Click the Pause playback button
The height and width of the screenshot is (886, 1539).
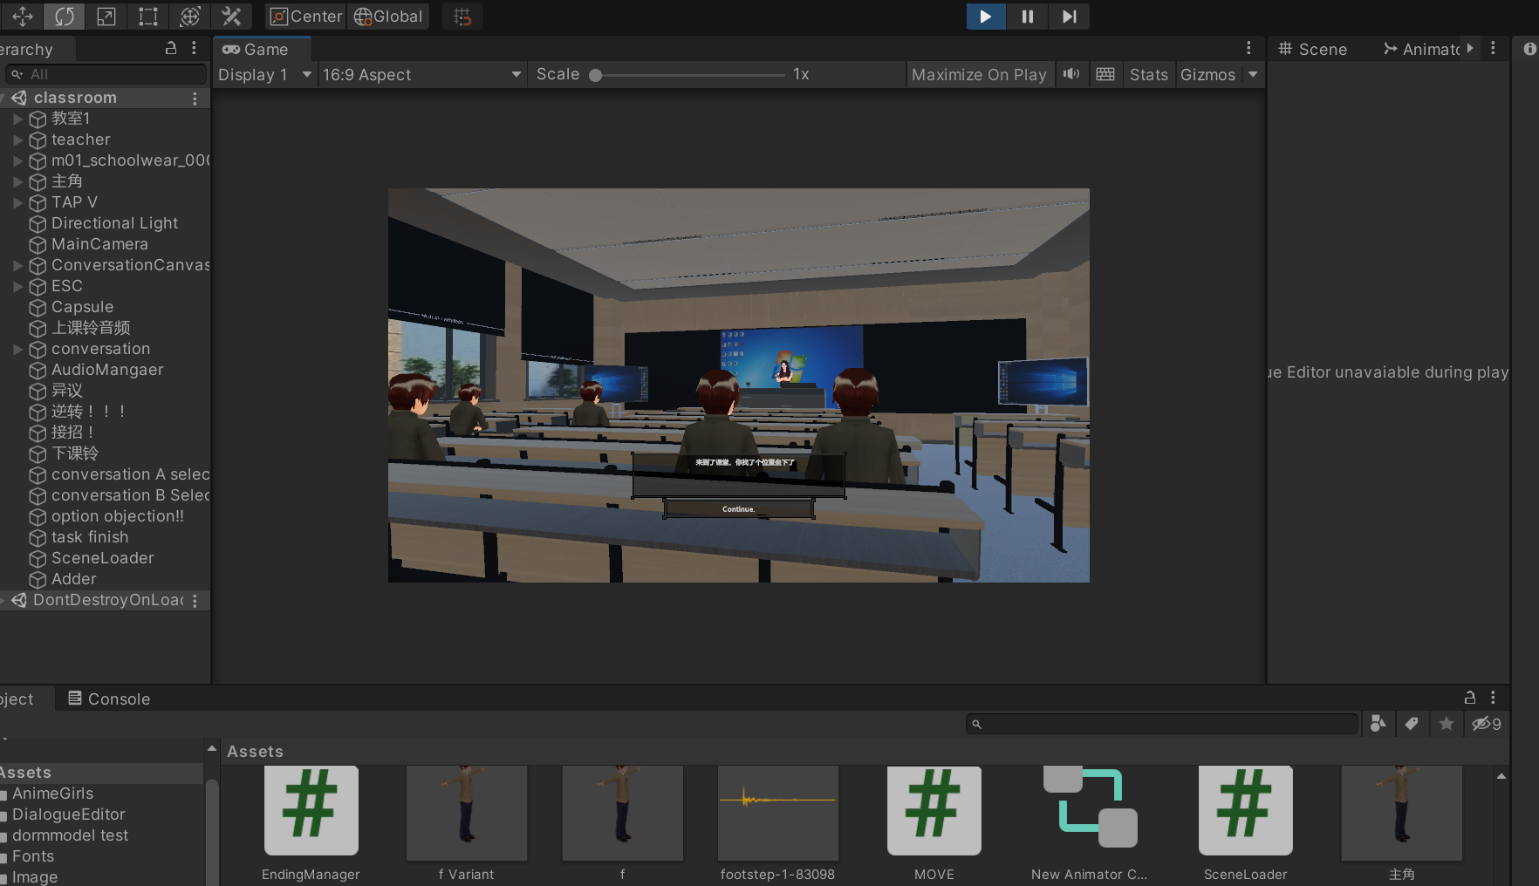pos(1027,17)
